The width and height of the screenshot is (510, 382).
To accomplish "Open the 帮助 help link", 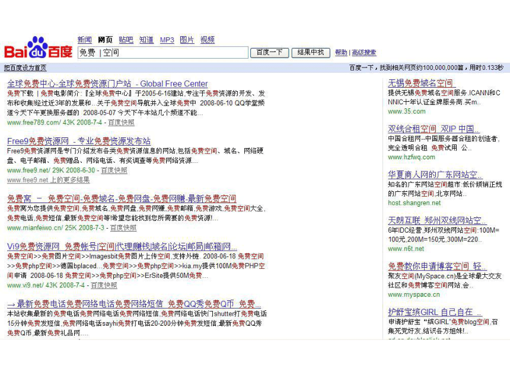I will (x=341, y=52).
